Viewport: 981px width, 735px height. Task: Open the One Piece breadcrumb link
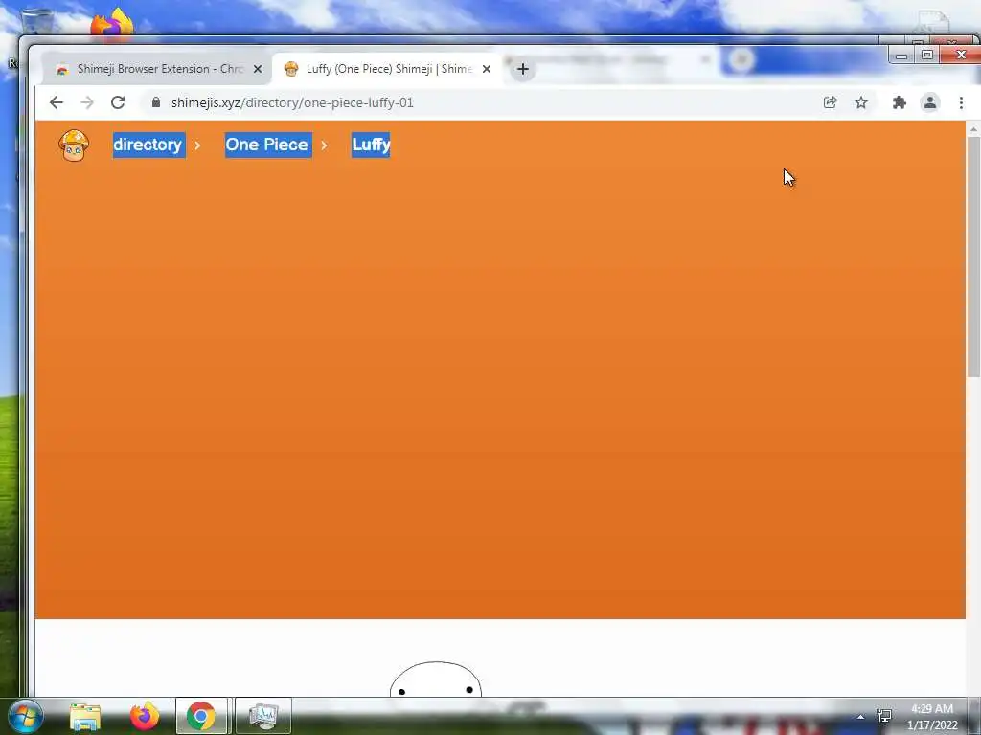point(268,145)
